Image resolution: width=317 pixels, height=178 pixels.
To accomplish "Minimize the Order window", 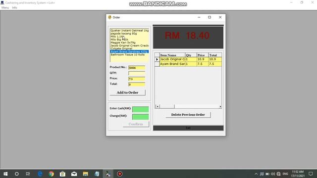I will (199, 17).
